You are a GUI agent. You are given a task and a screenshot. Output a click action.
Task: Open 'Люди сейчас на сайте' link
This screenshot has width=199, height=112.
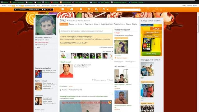tap(152, 21)
